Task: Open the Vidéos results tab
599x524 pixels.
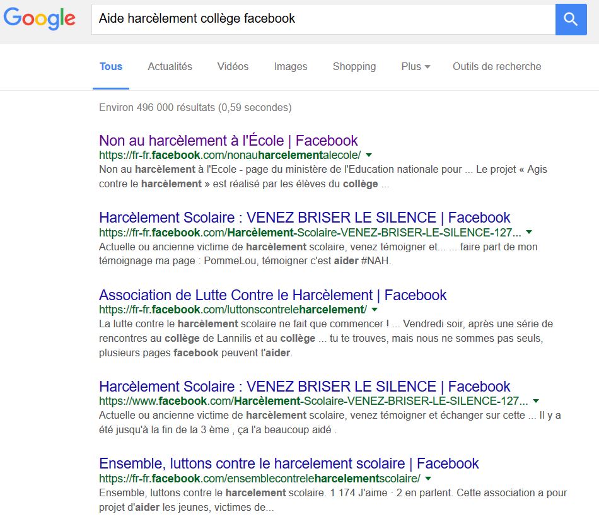Action: coord(233,67)
